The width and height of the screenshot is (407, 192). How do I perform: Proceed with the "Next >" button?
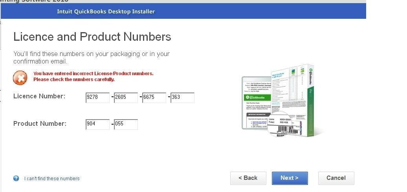(x=290, y=178)
